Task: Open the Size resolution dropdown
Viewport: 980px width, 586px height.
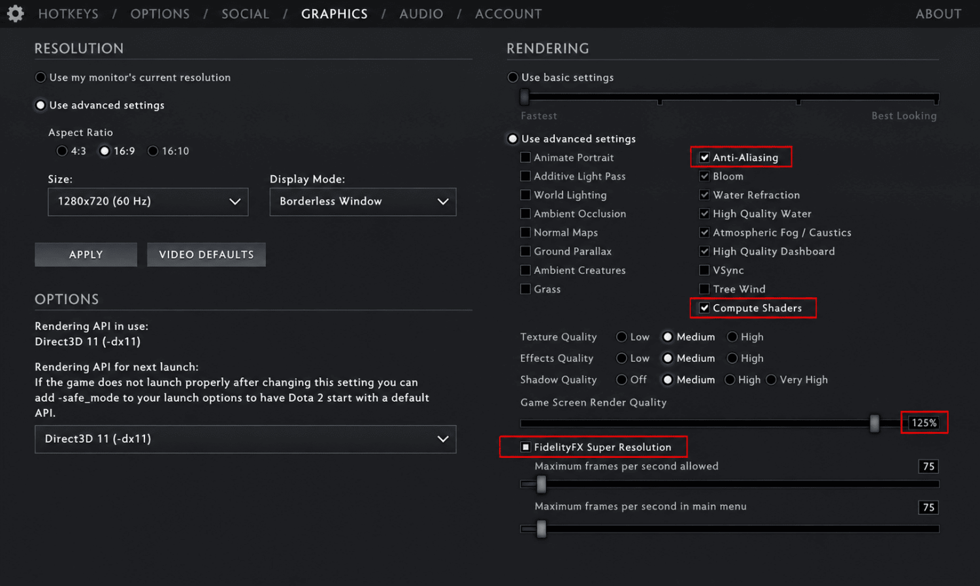Action: [148, 202]
